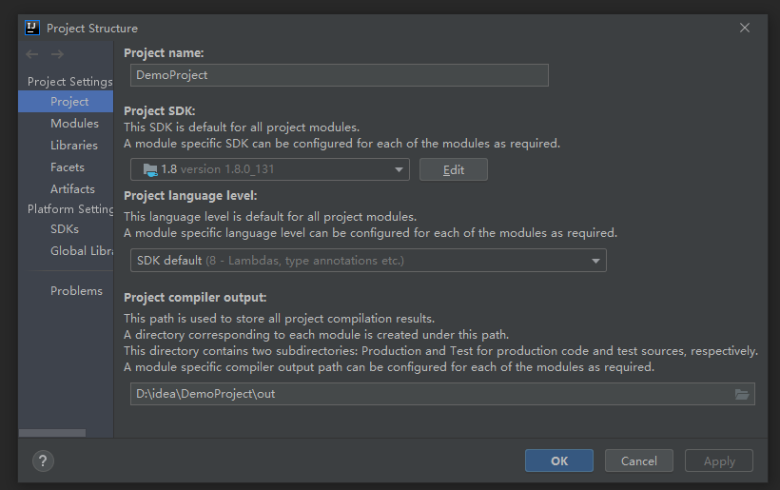780x490 pixels.
Task: Click the IntelliJ IDEA logo in title bar
Action: [31, 28]
